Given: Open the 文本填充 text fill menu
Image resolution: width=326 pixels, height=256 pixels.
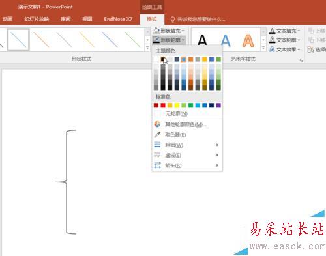Looking at the screenshot, I should [284, 31].
